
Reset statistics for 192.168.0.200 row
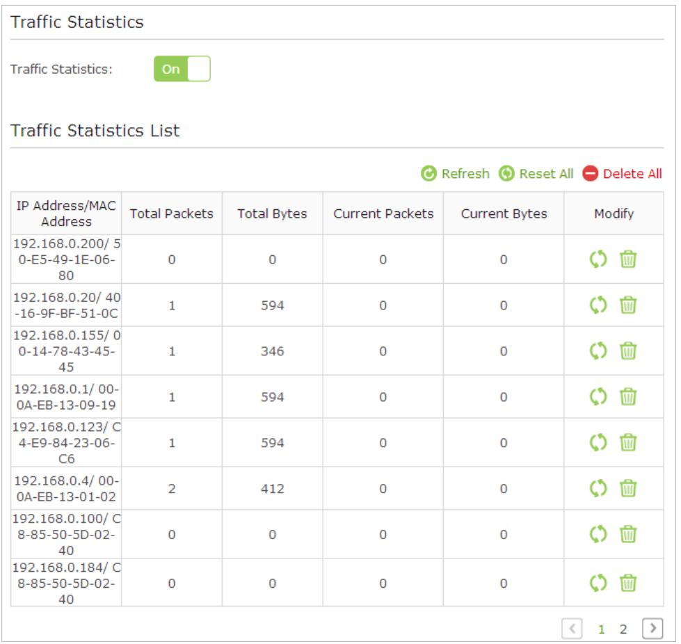tap(598, 259)
